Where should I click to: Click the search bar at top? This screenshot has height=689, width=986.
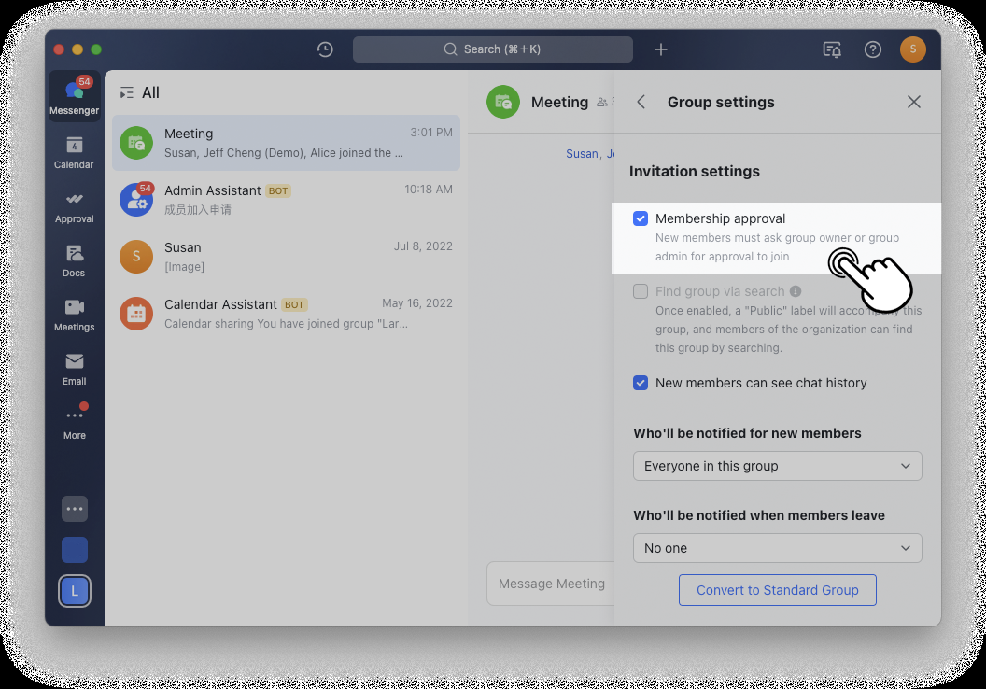point(492,49)
